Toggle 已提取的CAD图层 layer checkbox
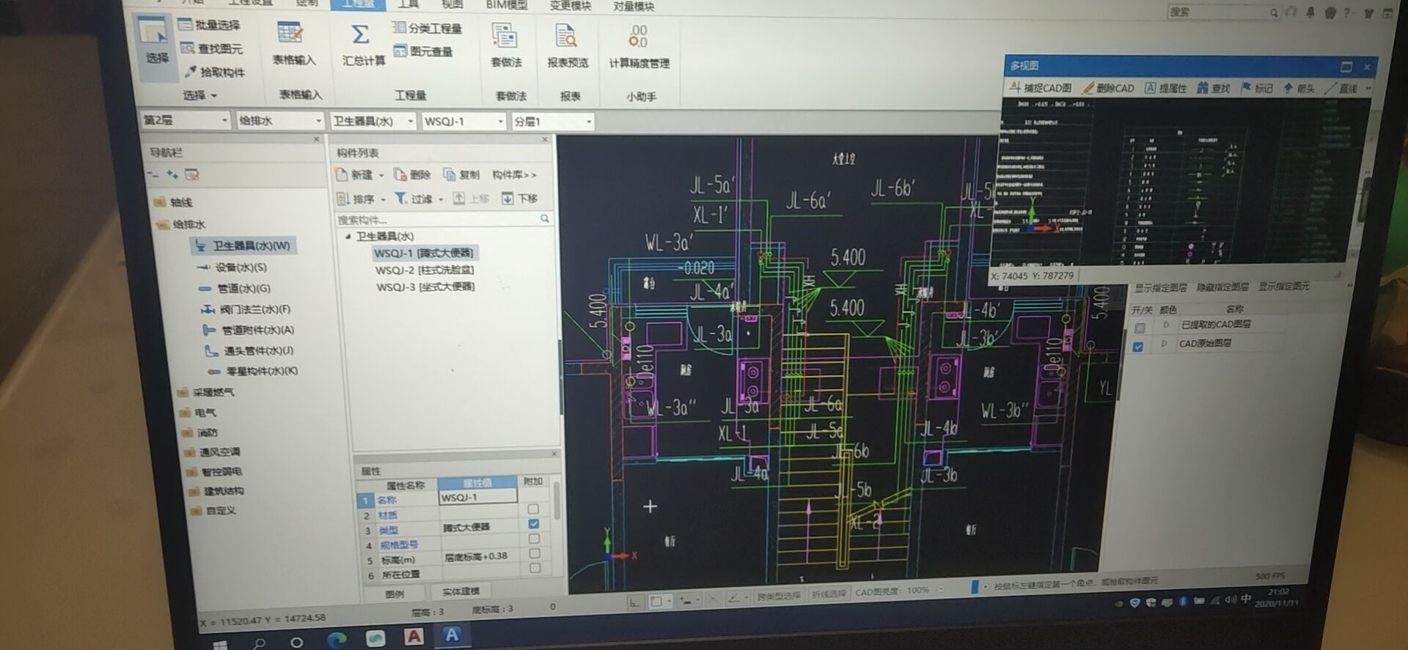The height and width of the screenshot is (650, 1408). [1139, 328]
